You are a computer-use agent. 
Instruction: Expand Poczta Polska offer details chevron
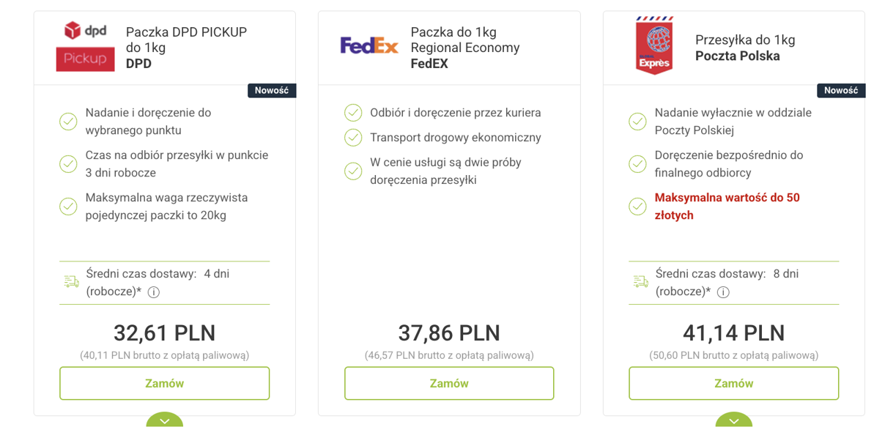coord(733,420)
